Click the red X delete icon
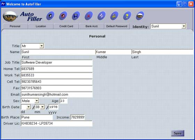Image resolution: width=195 pixels, height=140 pixels. point(89,16)
